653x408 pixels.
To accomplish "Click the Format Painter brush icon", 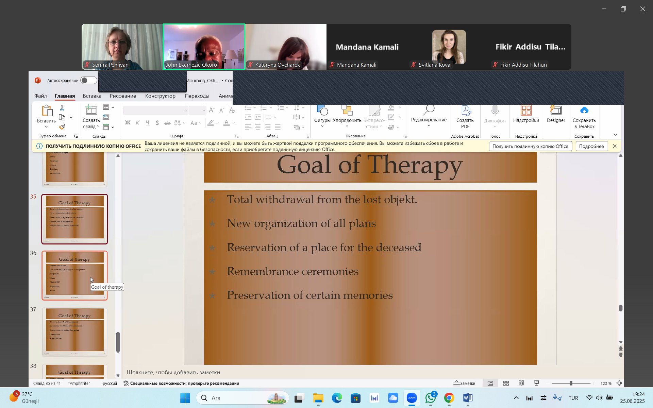I will (62, 127).
